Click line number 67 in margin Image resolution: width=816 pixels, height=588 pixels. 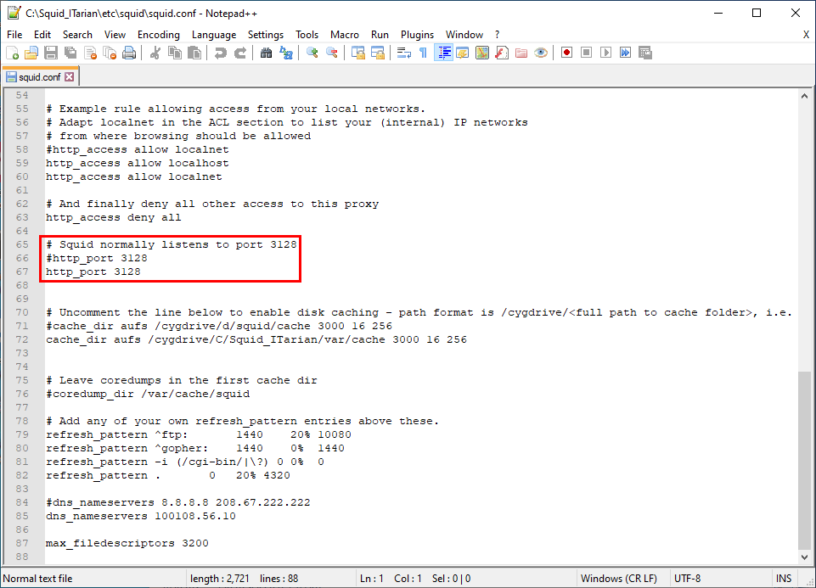22,272
